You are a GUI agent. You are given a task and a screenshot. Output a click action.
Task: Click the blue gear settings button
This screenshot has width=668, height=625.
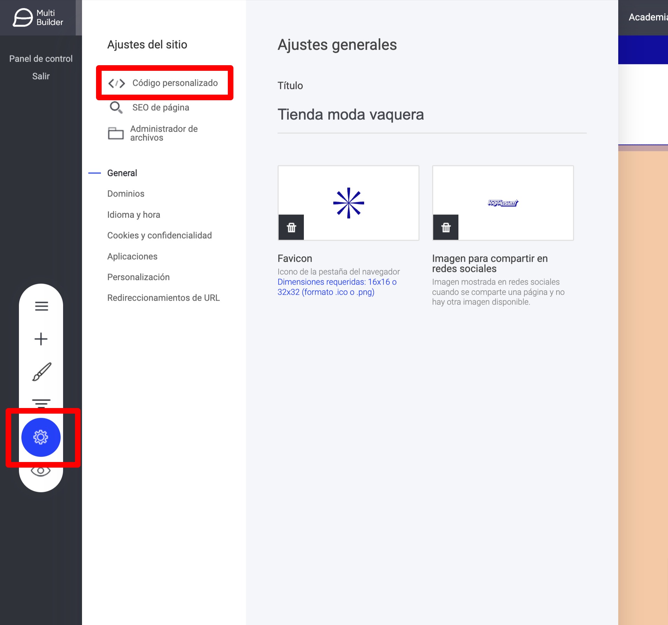pos(41,437)
